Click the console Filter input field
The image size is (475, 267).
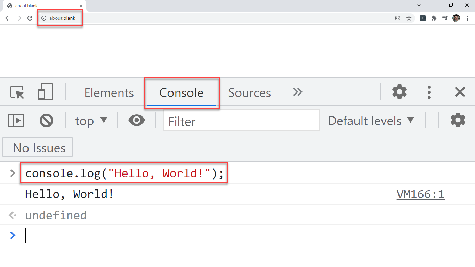241,121
